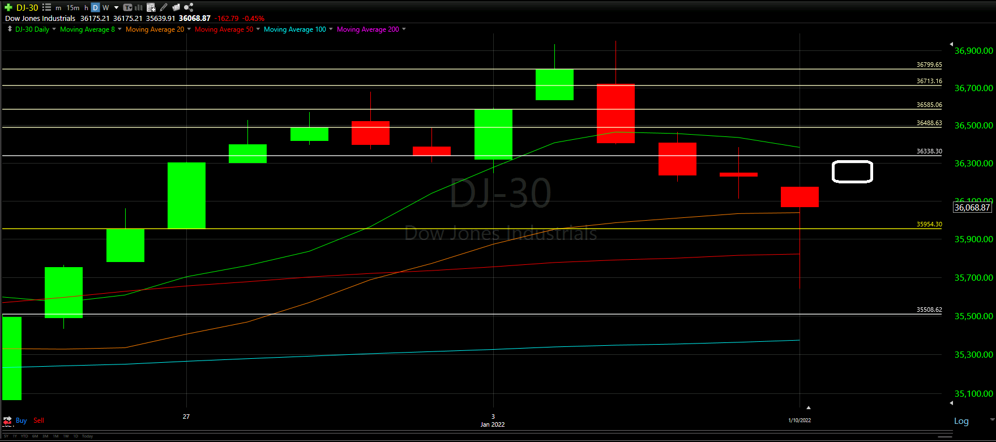The image size is (996, 442).
Task: Click the 36799.65 horizontal line label
Action: coord(929,65)
